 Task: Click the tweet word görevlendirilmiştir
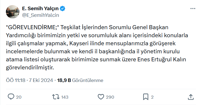coord(30,68)
